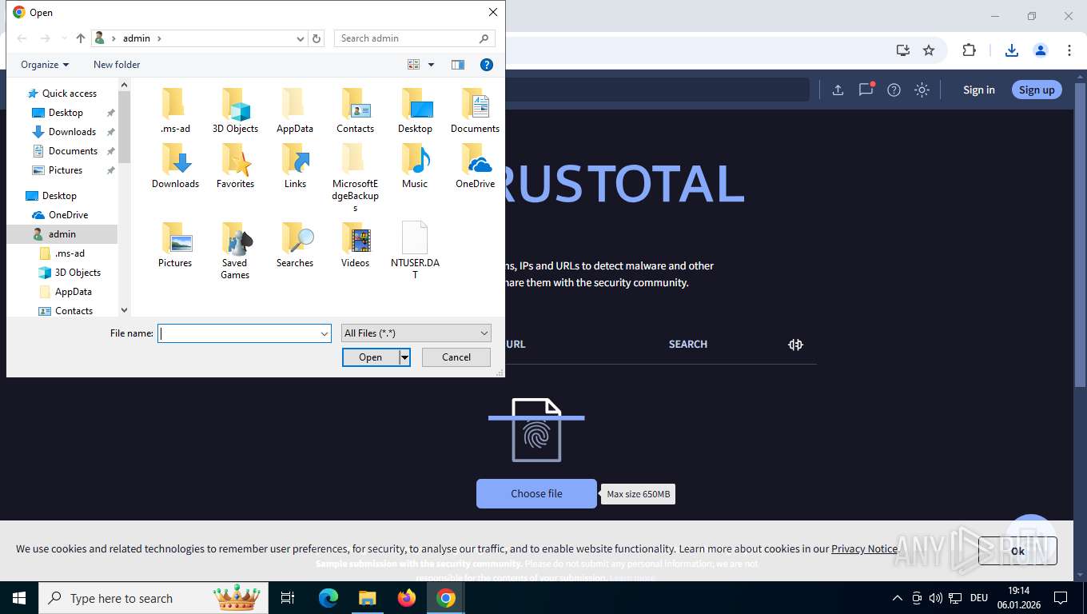Open the All Files type dropdown
The width and height of the screenshot is (1087, 614).
(x=416, y=333)
